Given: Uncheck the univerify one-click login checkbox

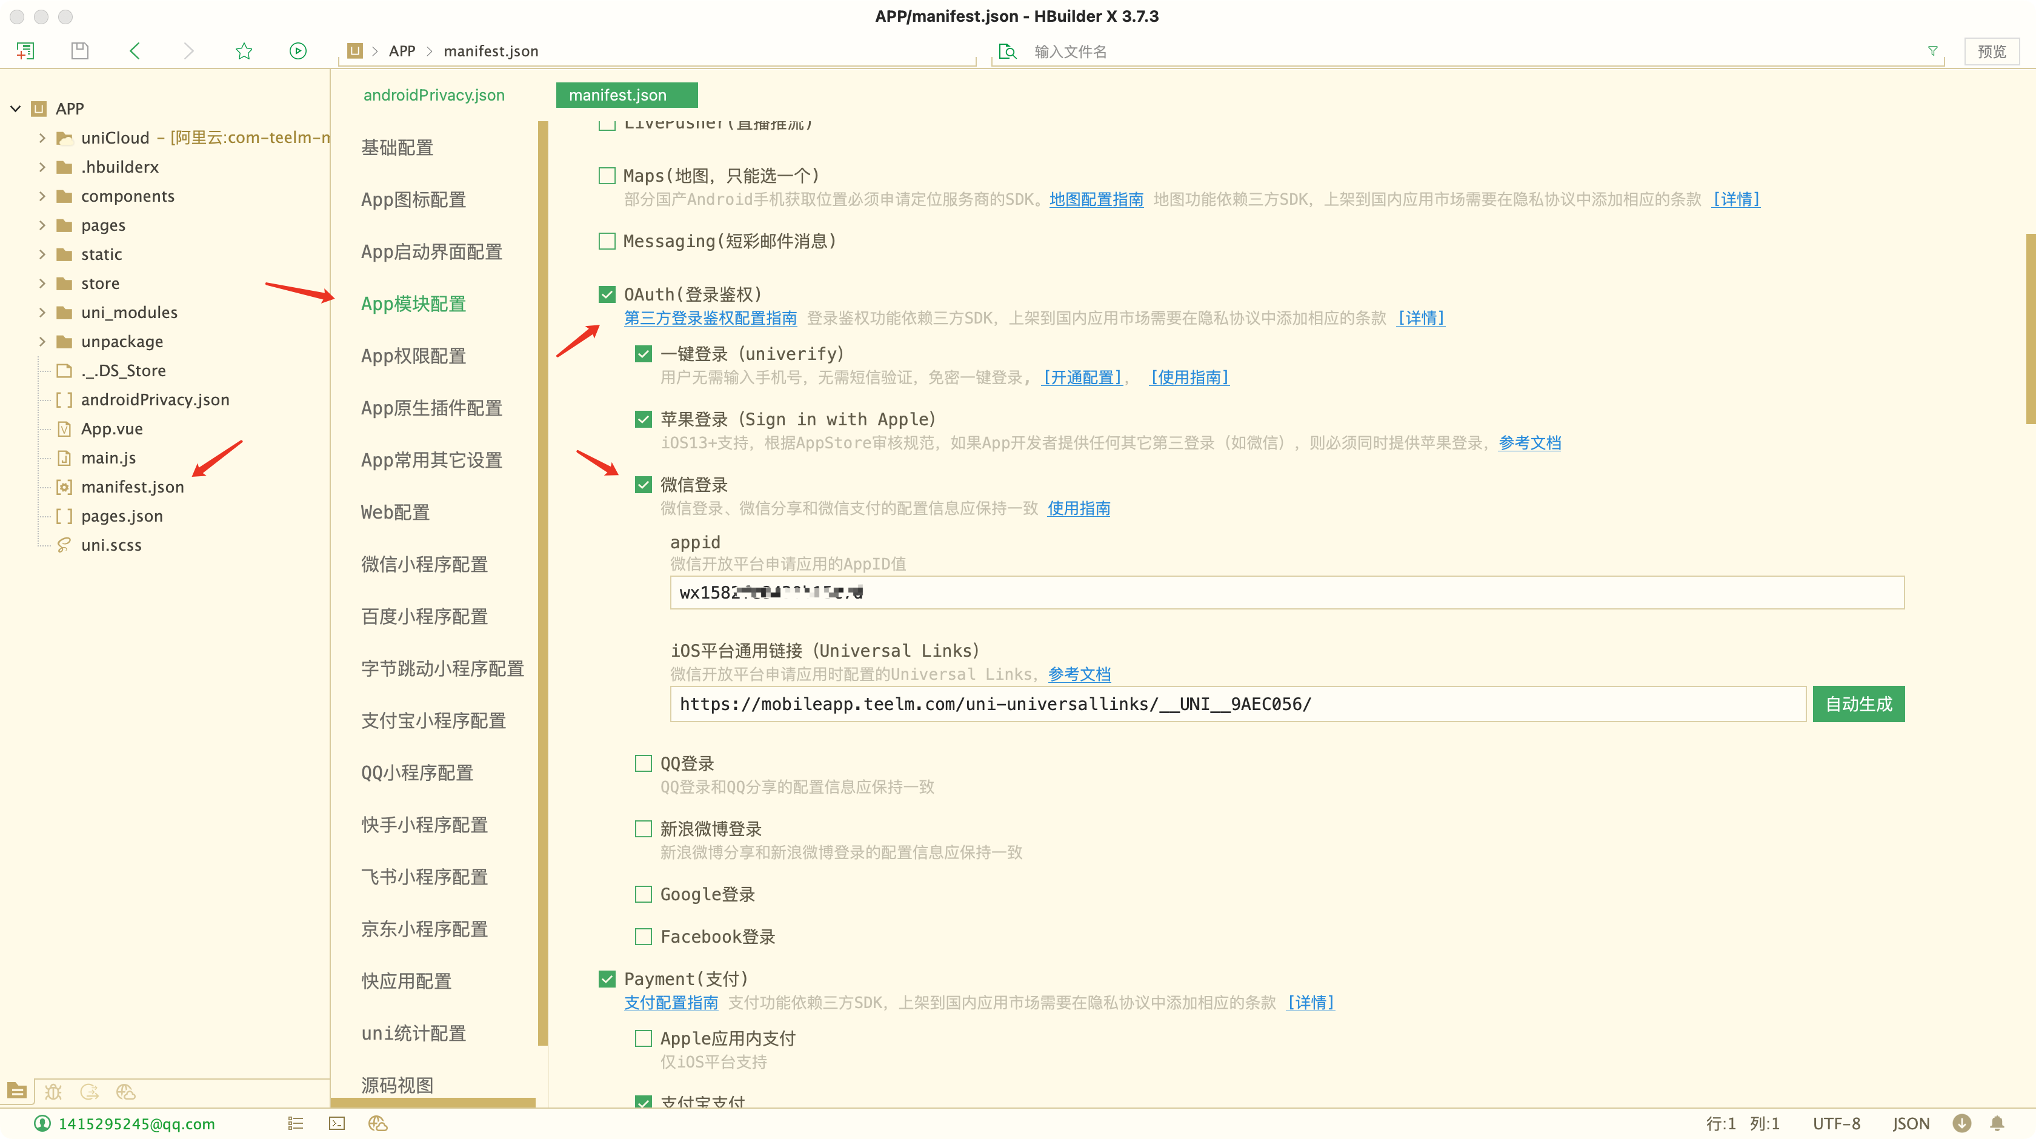Looking at the screenshot, I should (x=644, y=353).
